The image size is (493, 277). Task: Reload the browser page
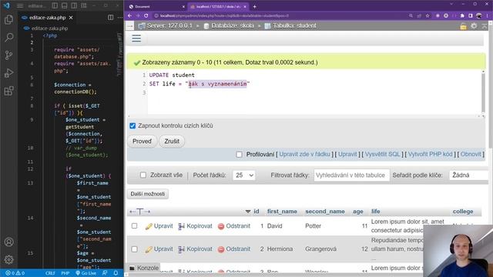(x=146, y=15)
